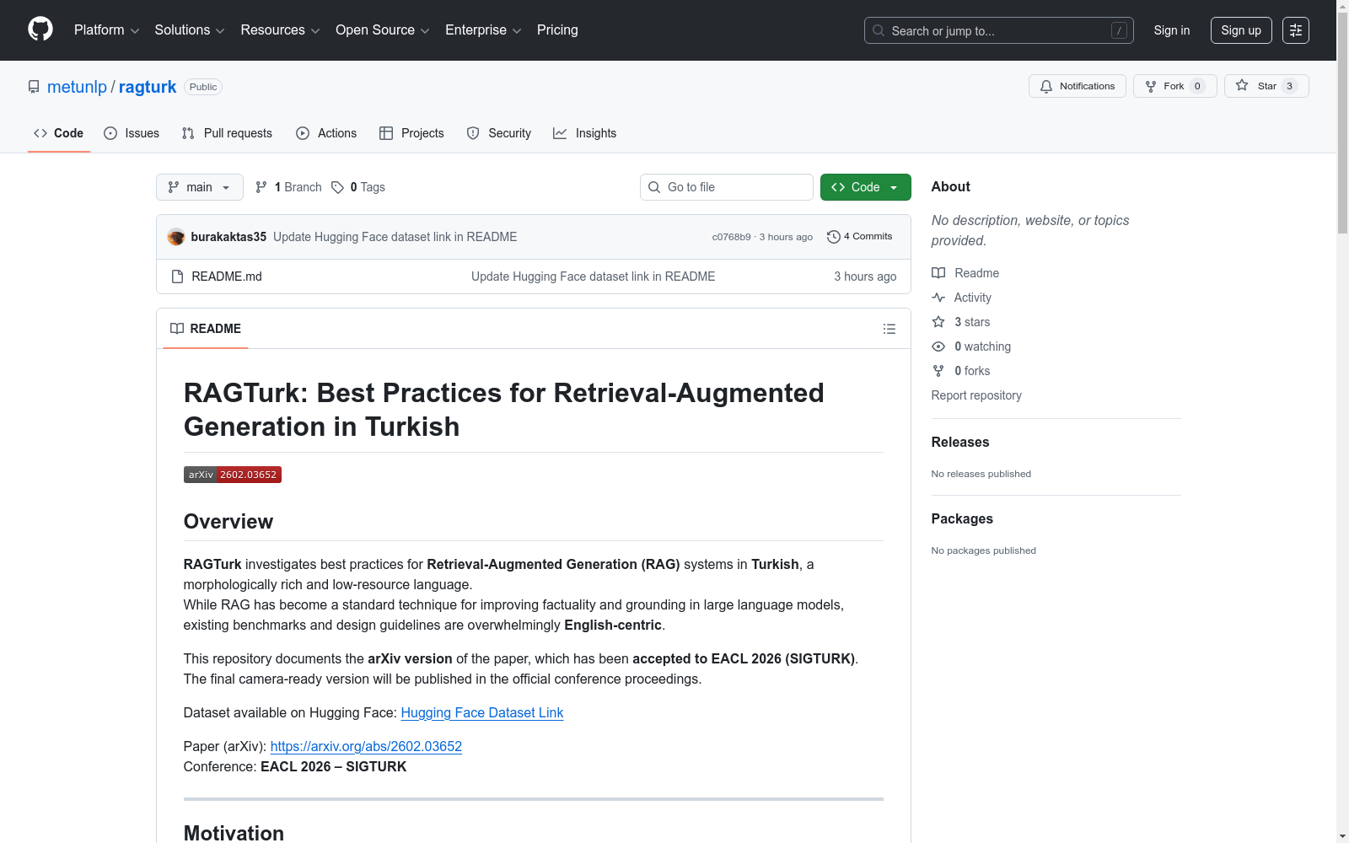Click the star icon beside 3 stars

938,322
